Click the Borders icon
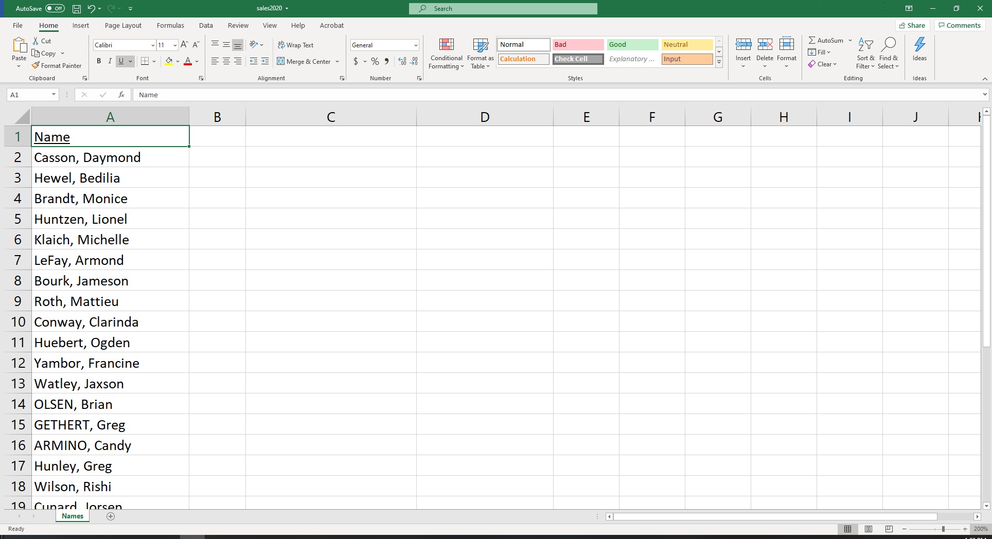 (x=145, y=61)
